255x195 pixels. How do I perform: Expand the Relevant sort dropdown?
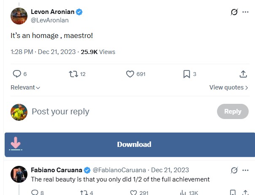pos(25,87)
